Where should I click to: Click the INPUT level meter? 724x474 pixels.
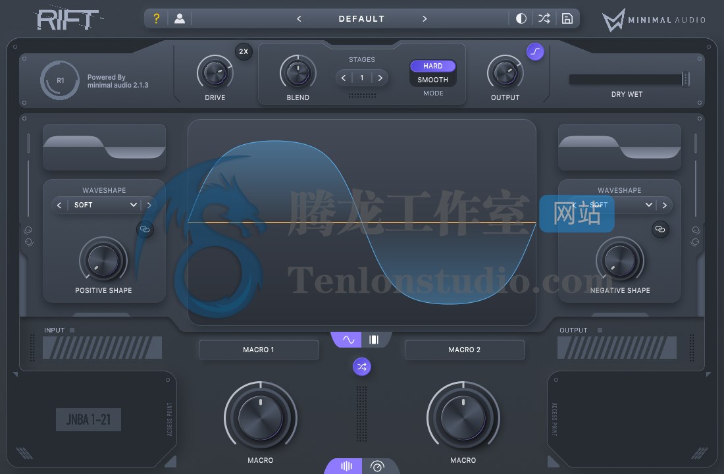103,348
